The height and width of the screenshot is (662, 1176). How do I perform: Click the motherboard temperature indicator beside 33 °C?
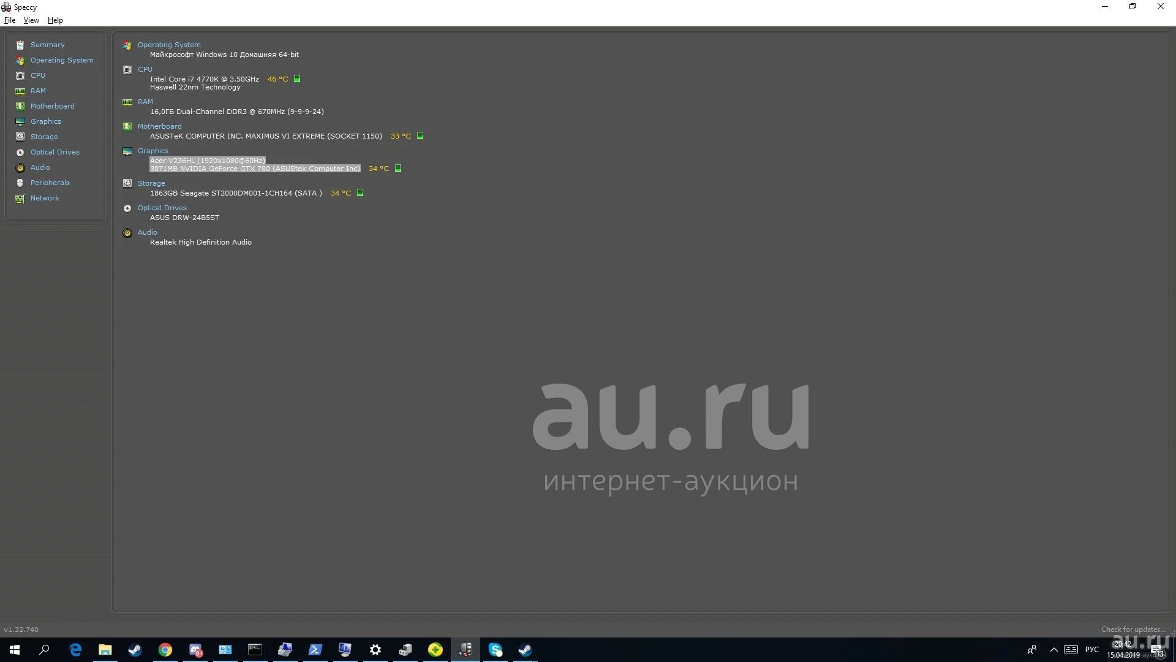pos(420,135)
